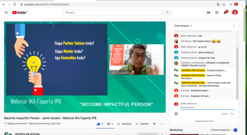Click Penikmat Musik's 'gema palagung' message
This screenshot has width=247, height=135.
tap(206, 52)
